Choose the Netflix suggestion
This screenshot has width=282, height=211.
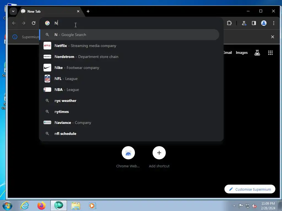[129, 46]
